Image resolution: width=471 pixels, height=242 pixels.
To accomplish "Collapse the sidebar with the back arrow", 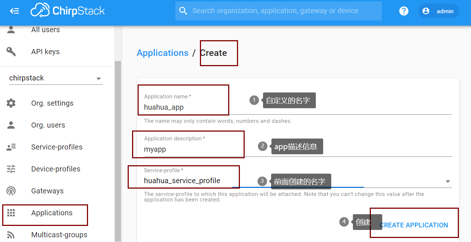I will click(x=15, y=11).
